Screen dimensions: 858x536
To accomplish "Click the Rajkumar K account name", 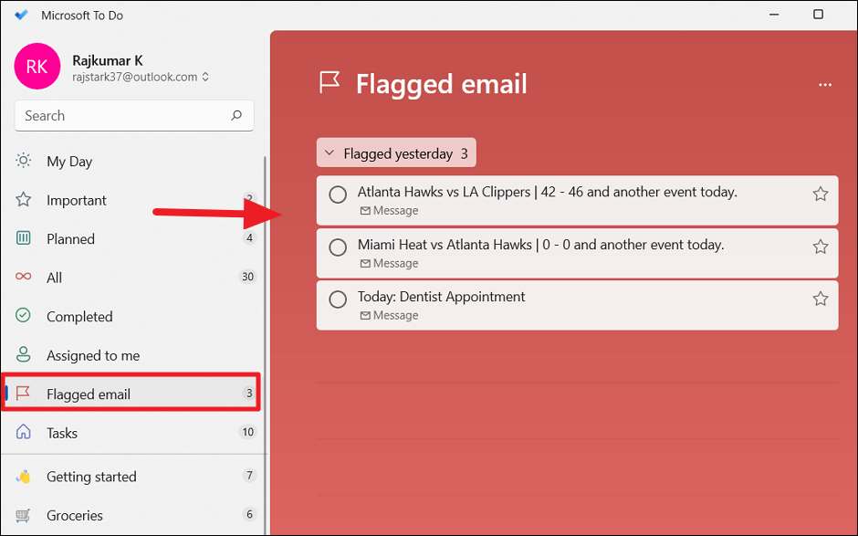I will (108, 60).
